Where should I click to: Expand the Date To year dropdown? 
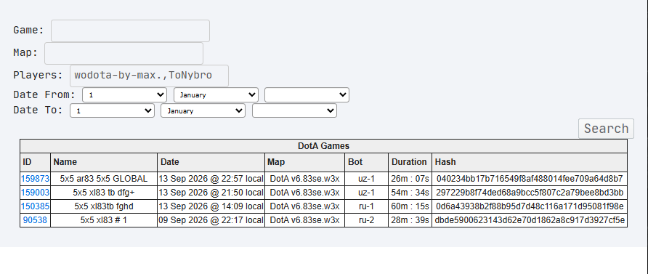(x=295, y=110)
